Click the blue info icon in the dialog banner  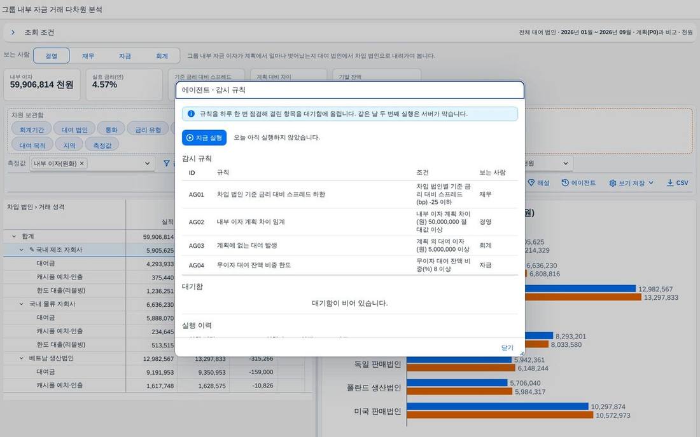(x=191, y=114)
